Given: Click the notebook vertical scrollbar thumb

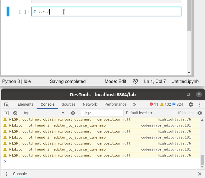Looking at the screenshot, I should coord(189,15).
